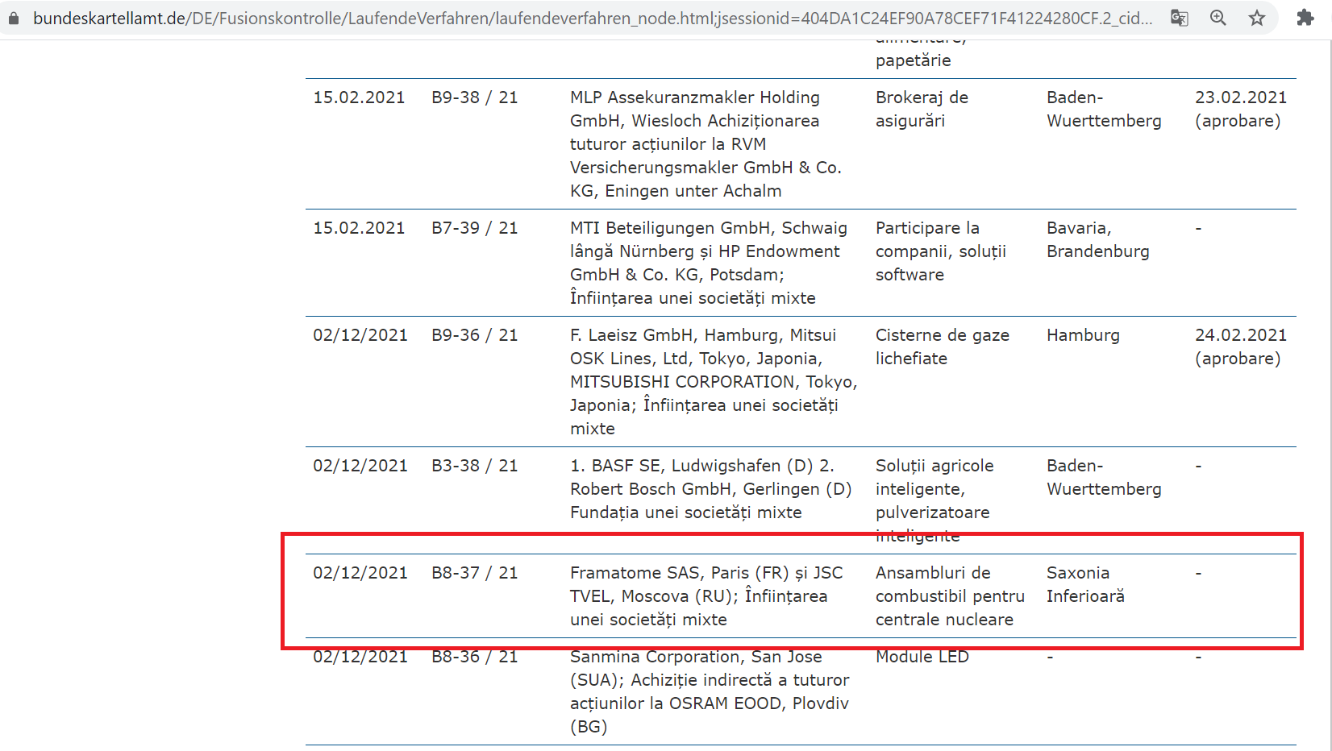Click date 02/12/2021 in B3-38 row
Screen dimensions: 1332x751
360,466
